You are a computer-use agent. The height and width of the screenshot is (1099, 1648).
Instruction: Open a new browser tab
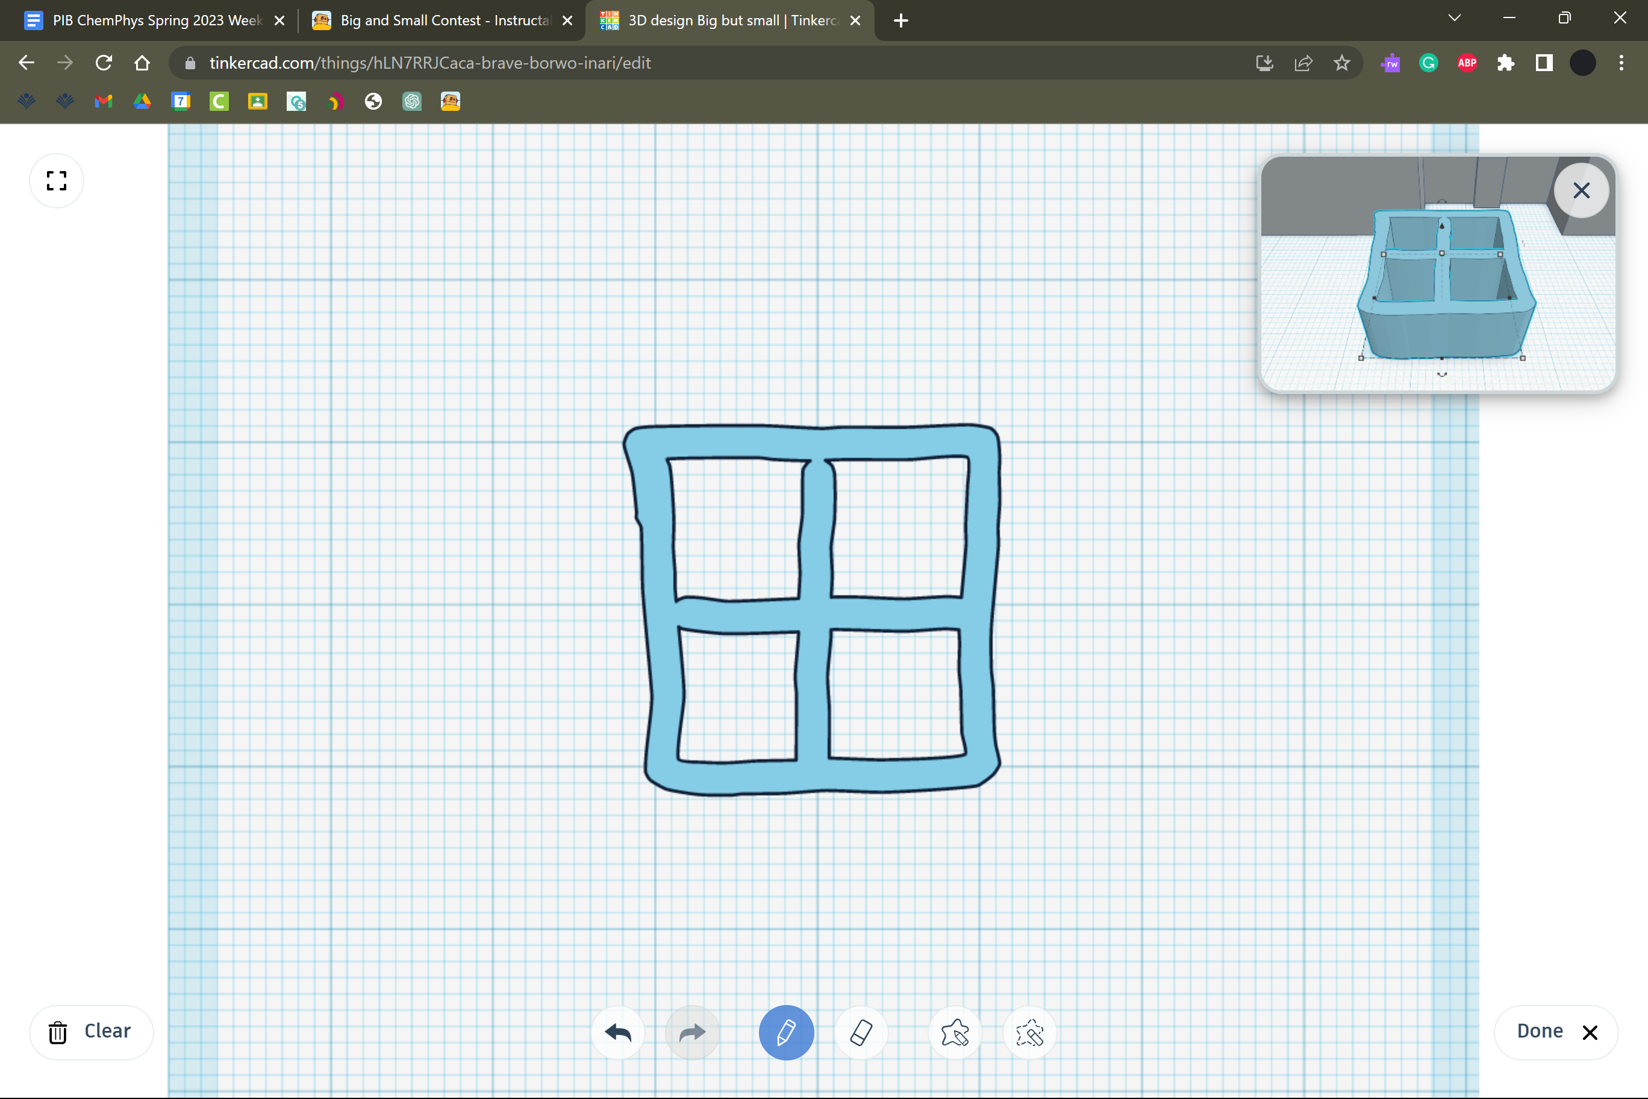coord(901,20)
